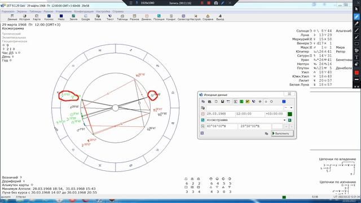Image resolution: width=361 pixels, height=203 pixels.
Task: Choose the line thickness option
Action: 356,80
